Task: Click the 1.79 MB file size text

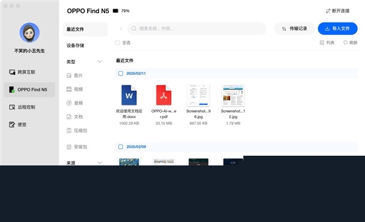Action: pyautogui.click(x=233, y=123)
